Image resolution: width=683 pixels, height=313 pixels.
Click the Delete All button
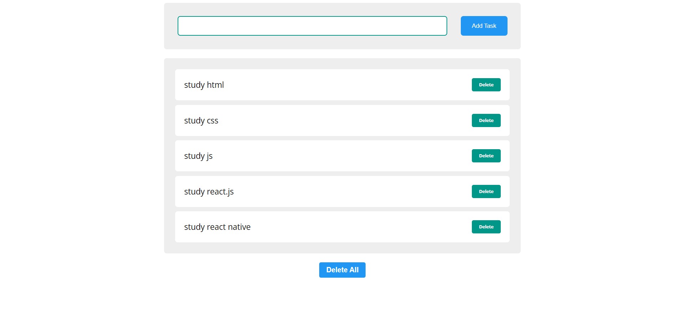pos(342,270)
